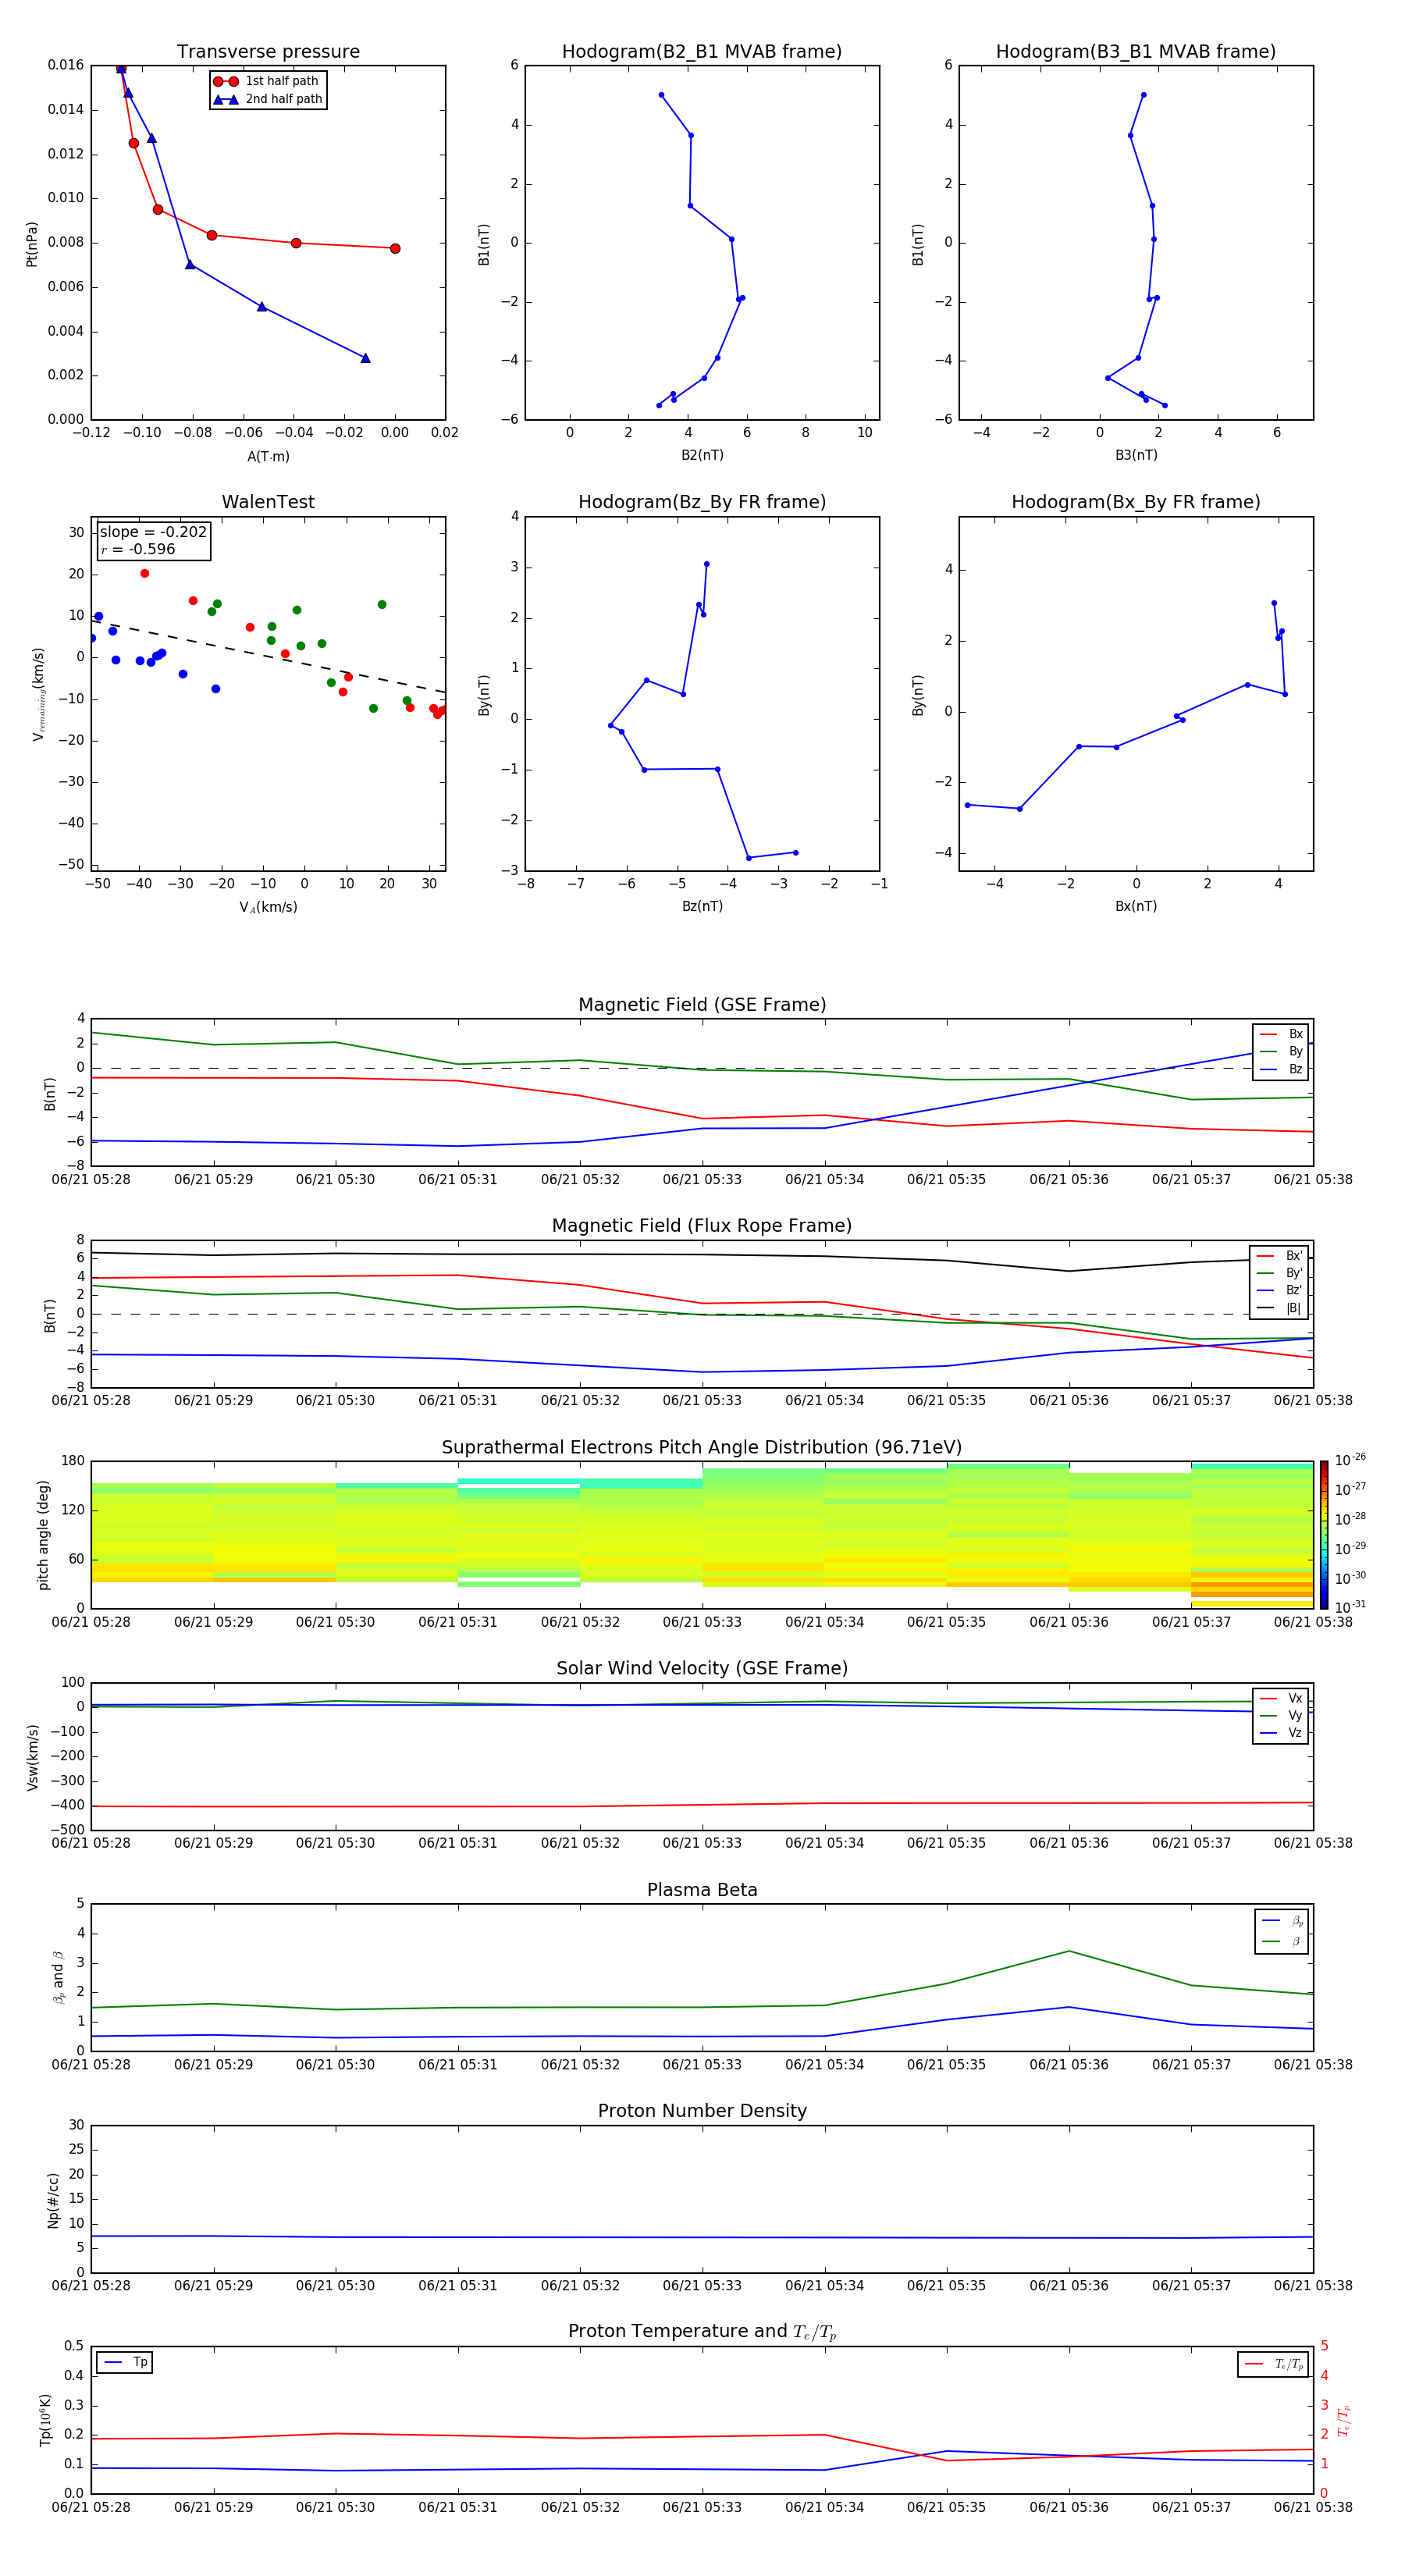Click the "Solar Wind Velocity (GSE Frame)" title
The width and height of the screenshot is (1405, 2576).
pyautogui.click(x=702, y=1669)
